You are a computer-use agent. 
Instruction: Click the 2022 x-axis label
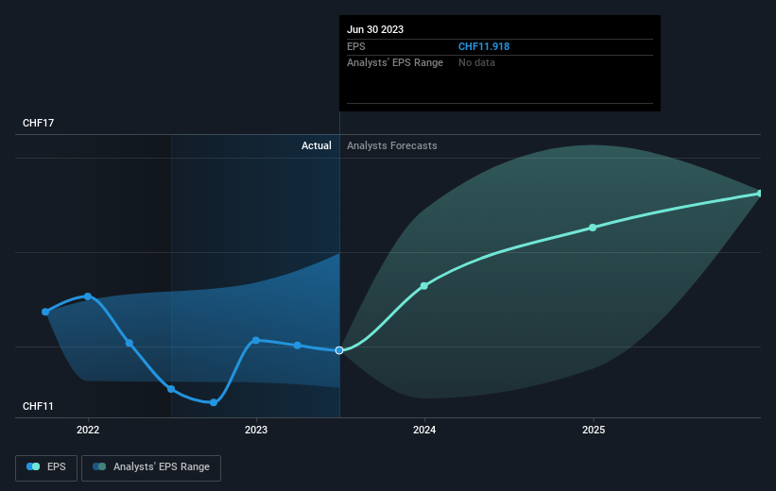(x=88, y=430)
